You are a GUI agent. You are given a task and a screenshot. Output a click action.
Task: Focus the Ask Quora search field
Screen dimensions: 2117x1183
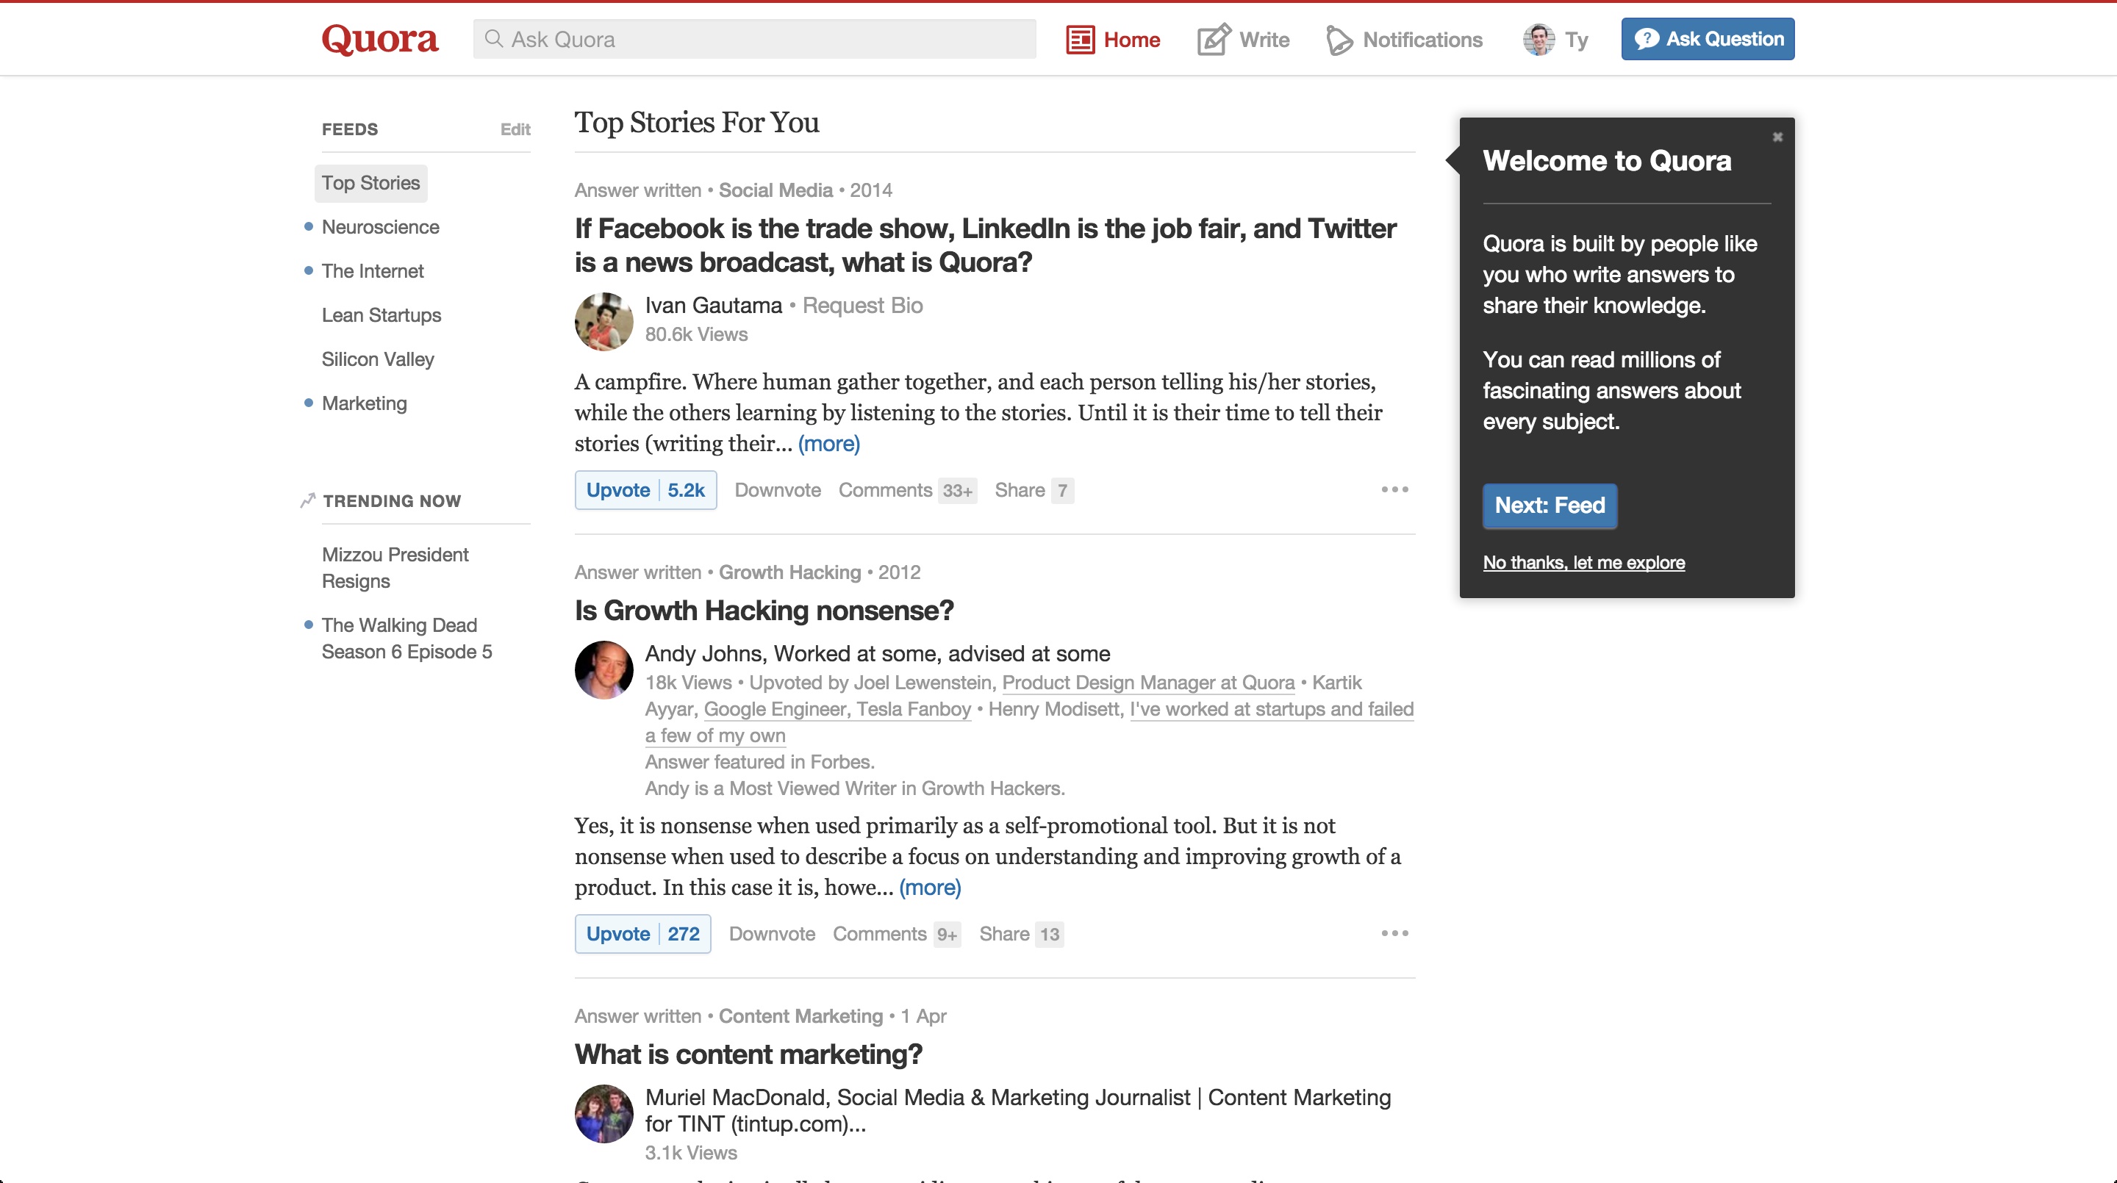pos(754,40)
